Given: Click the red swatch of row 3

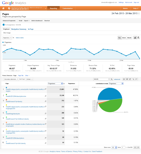Looking at the screenshot, I should 6,100.
